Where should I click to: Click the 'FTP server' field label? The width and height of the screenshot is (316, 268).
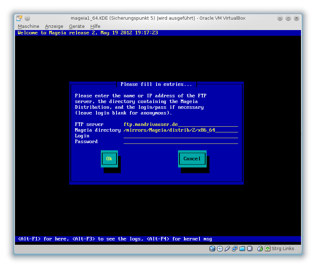pos(89,124)
